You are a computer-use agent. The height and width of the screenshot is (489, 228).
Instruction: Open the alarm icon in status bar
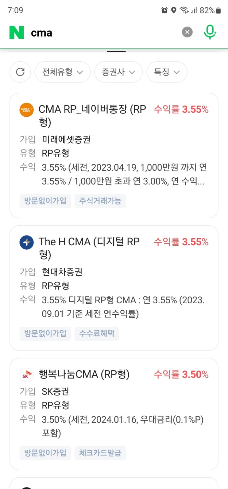[x=164, y=10]
